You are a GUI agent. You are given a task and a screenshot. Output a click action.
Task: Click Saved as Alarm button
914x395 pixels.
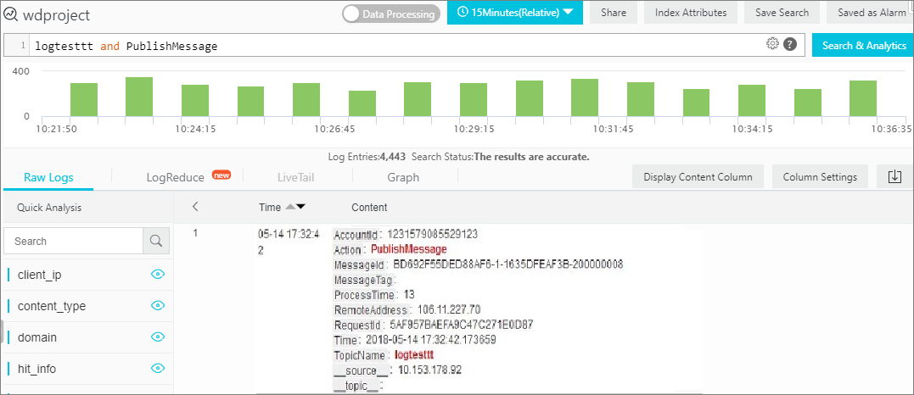(x=871, y=12)
